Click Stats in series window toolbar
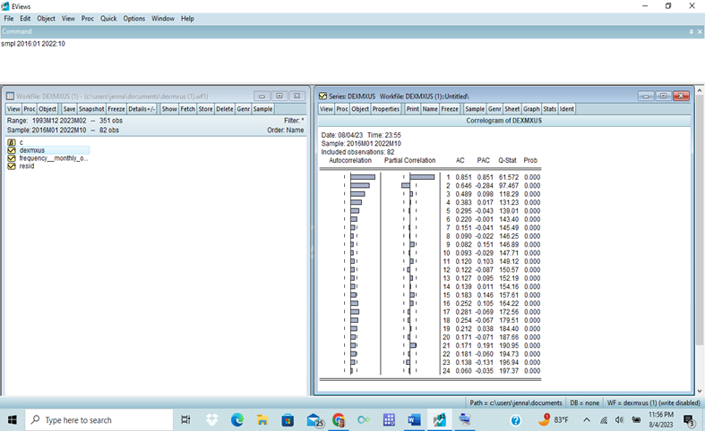 pyautogui.click(x=549, y=109)
